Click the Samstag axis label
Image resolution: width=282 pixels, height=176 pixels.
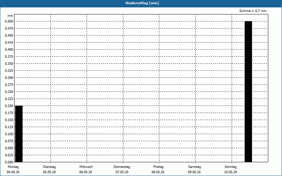coord(195,167)
